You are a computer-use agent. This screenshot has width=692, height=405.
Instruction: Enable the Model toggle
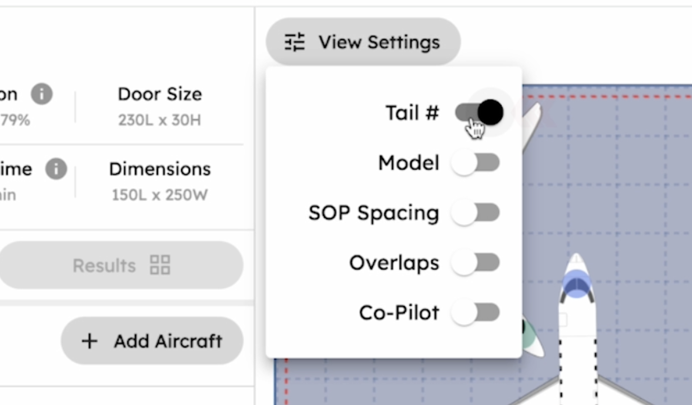pyautogui.click(x=476, y=163)
